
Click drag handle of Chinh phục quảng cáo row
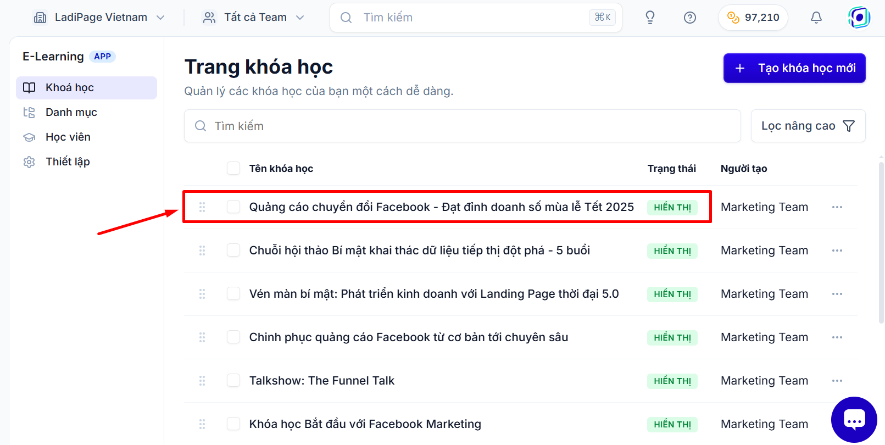202,337
